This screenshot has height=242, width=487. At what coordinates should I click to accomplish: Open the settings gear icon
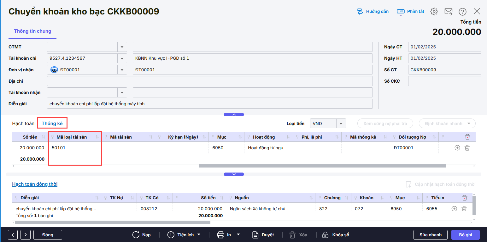434,12
